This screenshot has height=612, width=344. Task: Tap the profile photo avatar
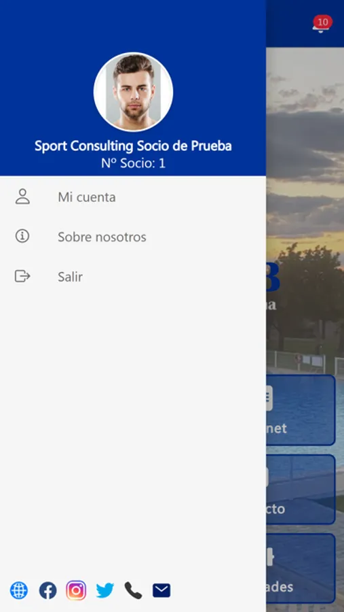click(x=133, y=92)
